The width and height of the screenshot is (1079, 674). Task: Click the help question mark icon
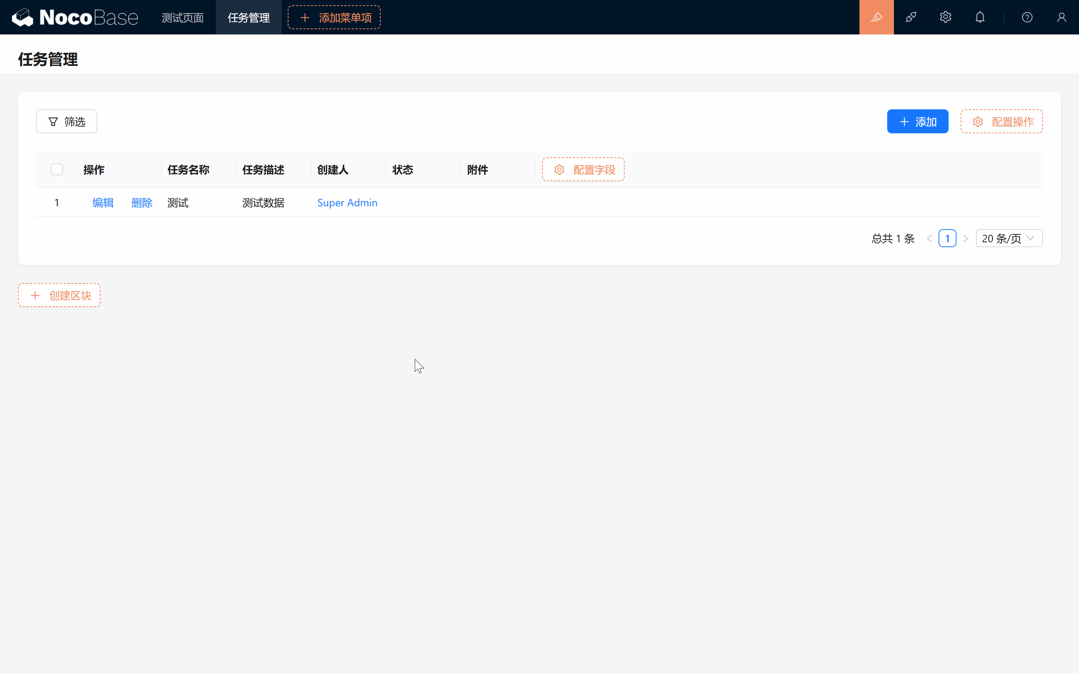coord(1027,17)
